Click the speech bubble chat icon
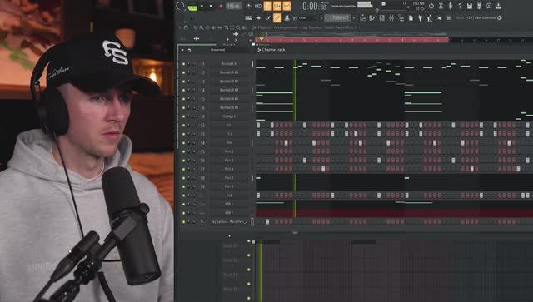This screenshot has width=533, height=302. pyautogui.click(x=489, y=6)
